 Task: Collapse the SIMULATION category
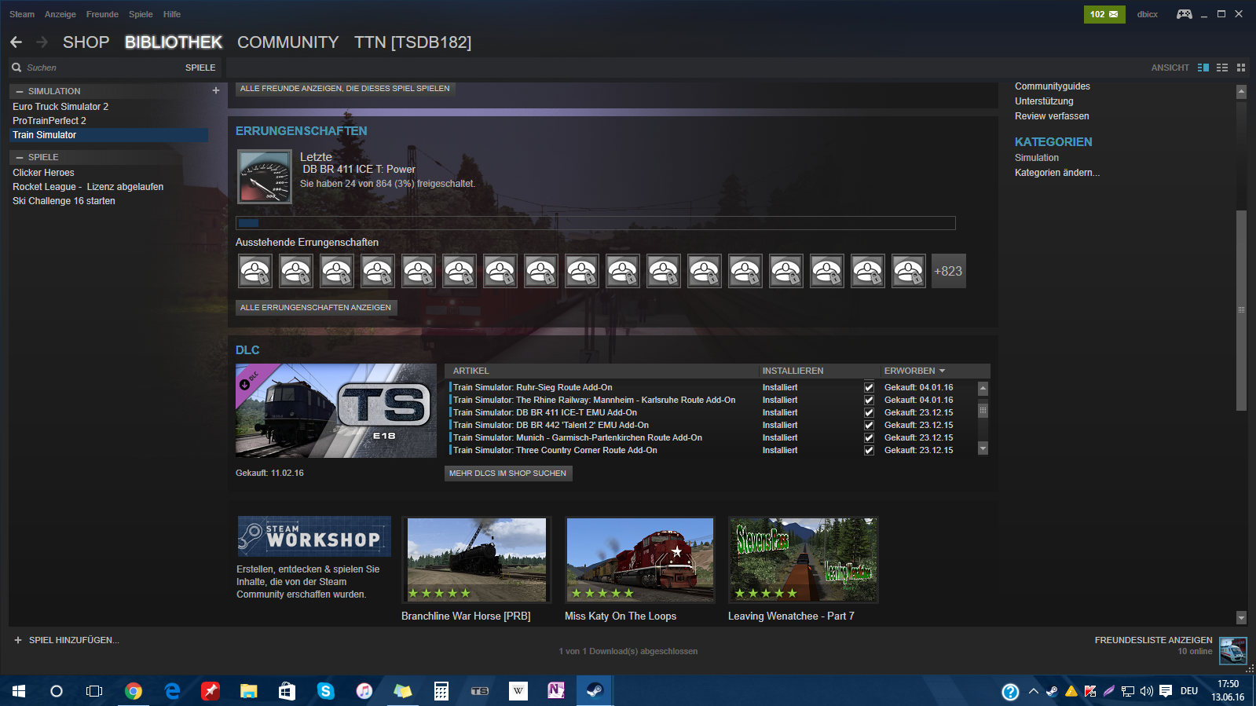[x=20, y=91]
